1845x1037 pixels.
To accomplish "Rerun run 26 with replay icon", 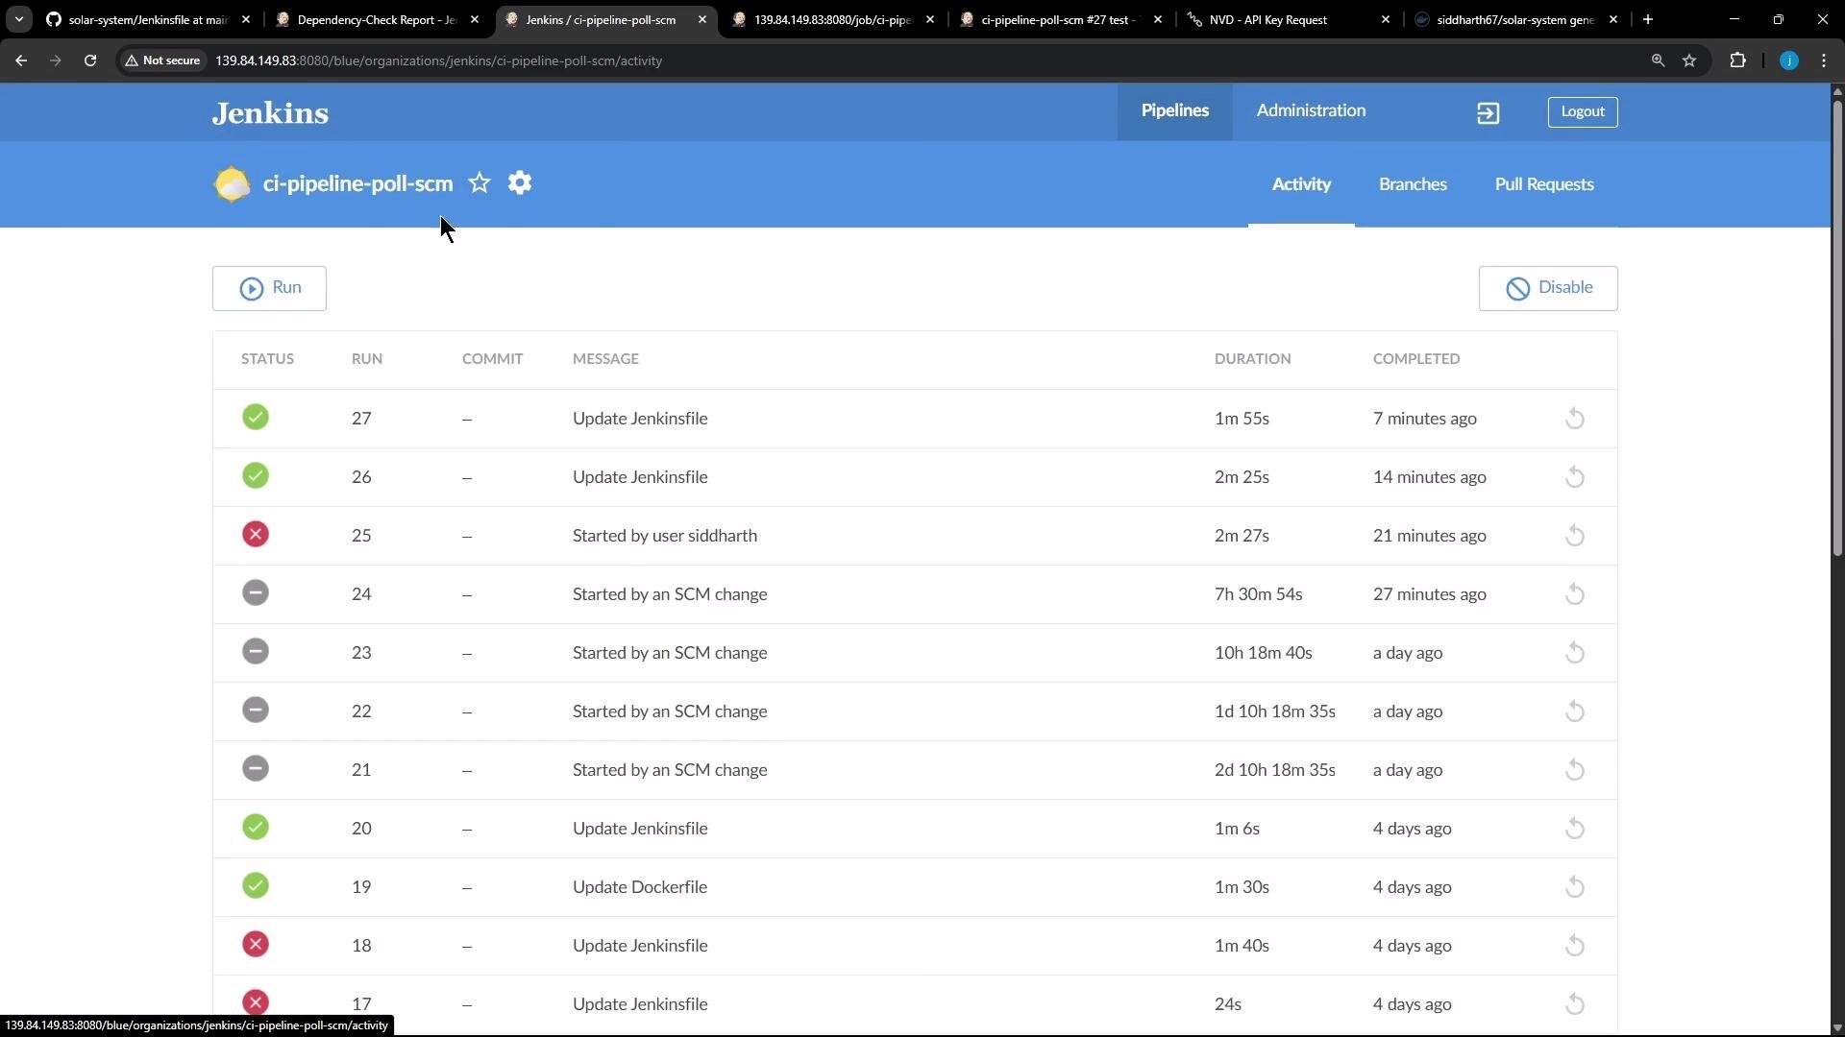I will tap(1575, 477).
